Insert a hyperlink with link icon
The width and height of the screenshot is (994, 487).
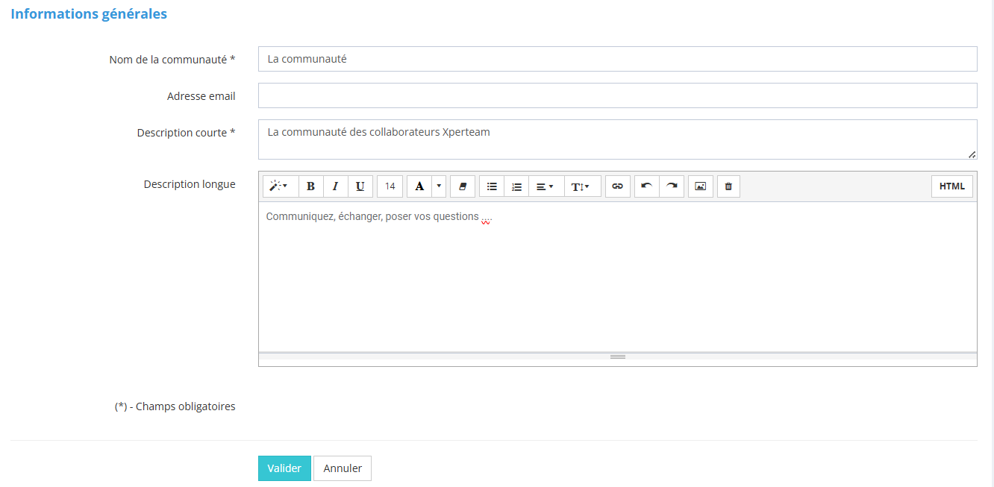pos(617,186)
